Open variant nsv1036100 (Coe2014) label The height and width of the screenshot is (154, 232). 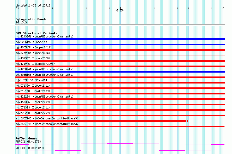(x=31, y=42)
